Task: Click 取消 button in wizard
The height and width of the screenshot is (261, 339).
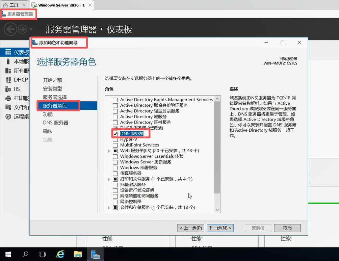Action: pos(287,228)
